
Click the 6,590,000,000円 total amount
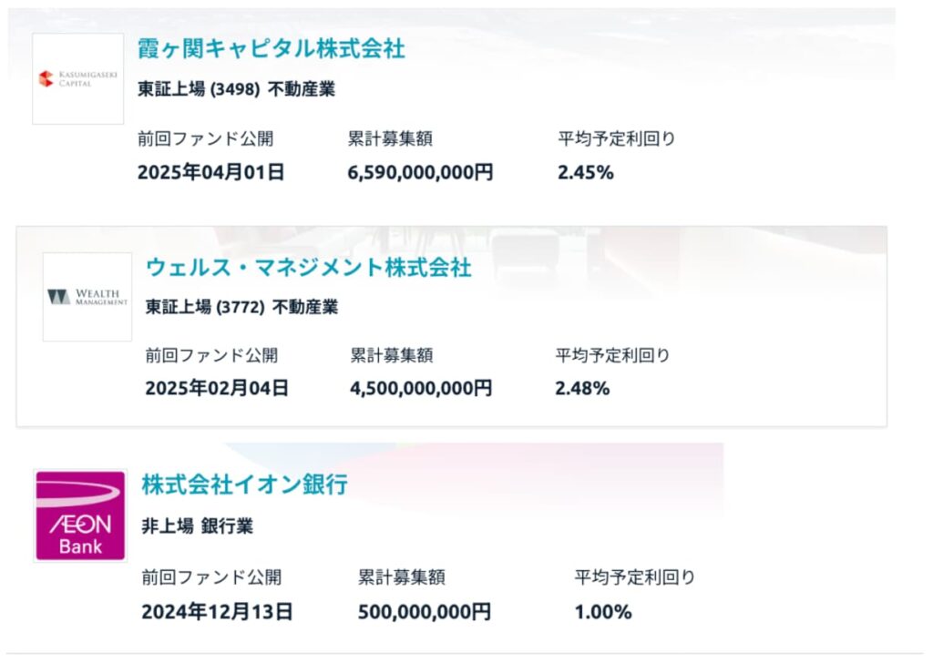[x=421, y=172]
